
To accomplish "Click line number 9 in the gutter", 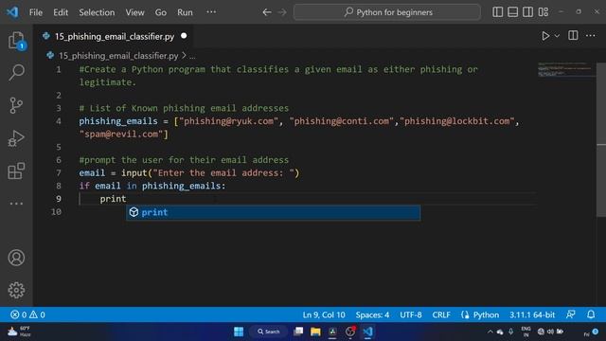I will coord(59,199).
